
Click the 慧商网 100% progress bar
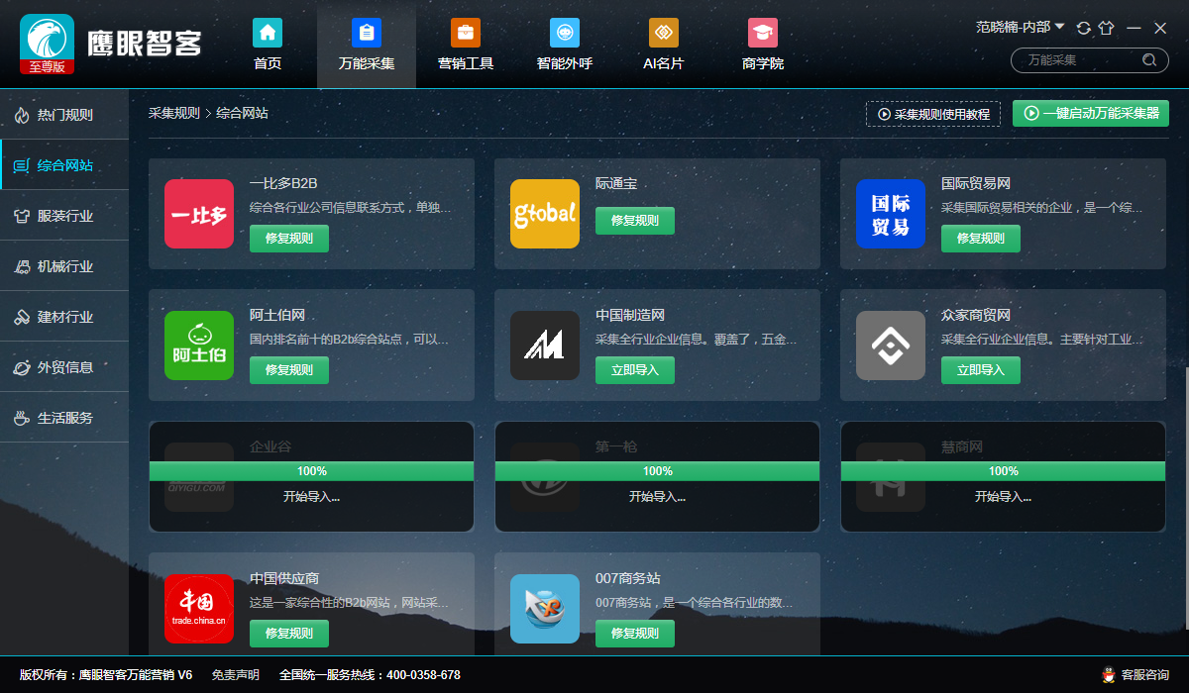[1003, 471]
